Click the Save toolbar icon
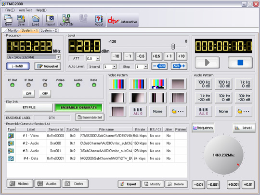Image resolution: width=260 pixels, height=195 pixels. [x=21, y=20]
